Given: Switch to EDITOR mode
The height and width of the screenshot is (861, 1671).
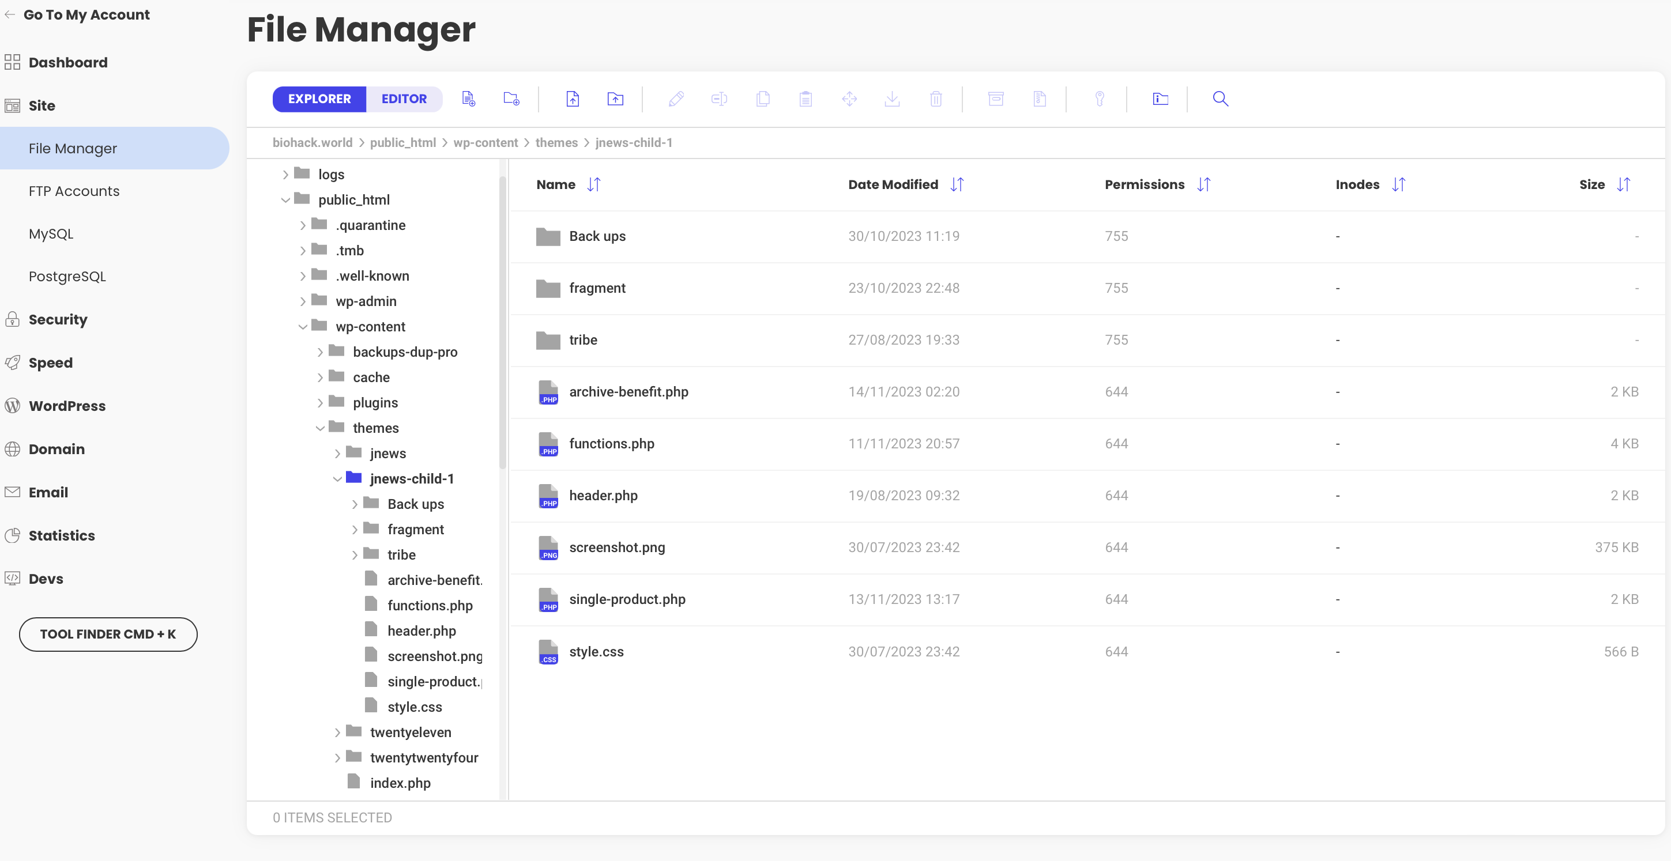Looking at the screenshot, I should tap(404, 99).
